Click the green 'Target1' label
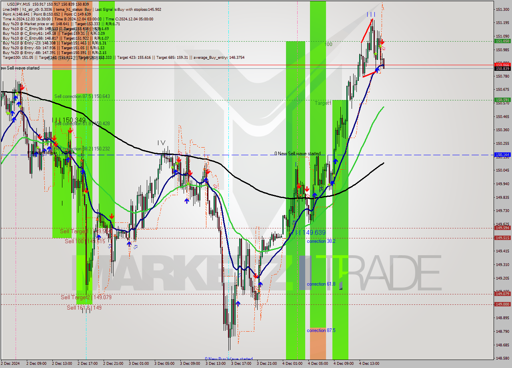Screen dimensions: 512x368 tap(323, 103)
